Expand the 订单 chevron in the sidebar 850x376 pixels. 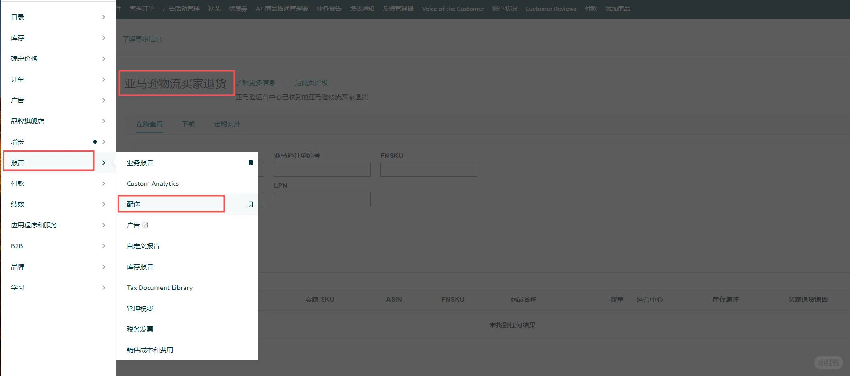coord(104,79)
